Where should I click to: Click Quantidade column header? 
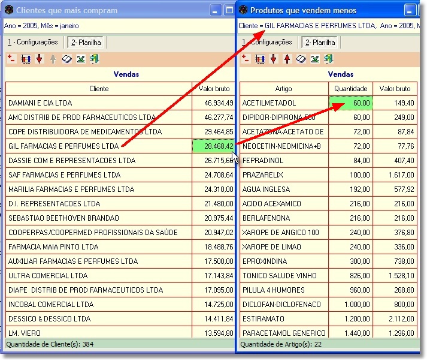pyautogui.click(x=350, y=89)
